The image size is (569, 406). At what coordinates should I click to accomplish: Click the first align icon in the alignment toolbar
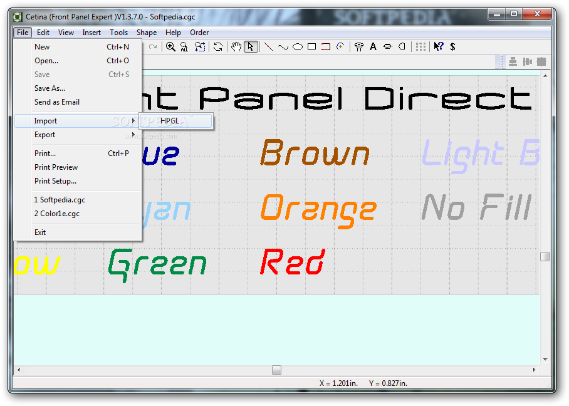click(513, 61)
